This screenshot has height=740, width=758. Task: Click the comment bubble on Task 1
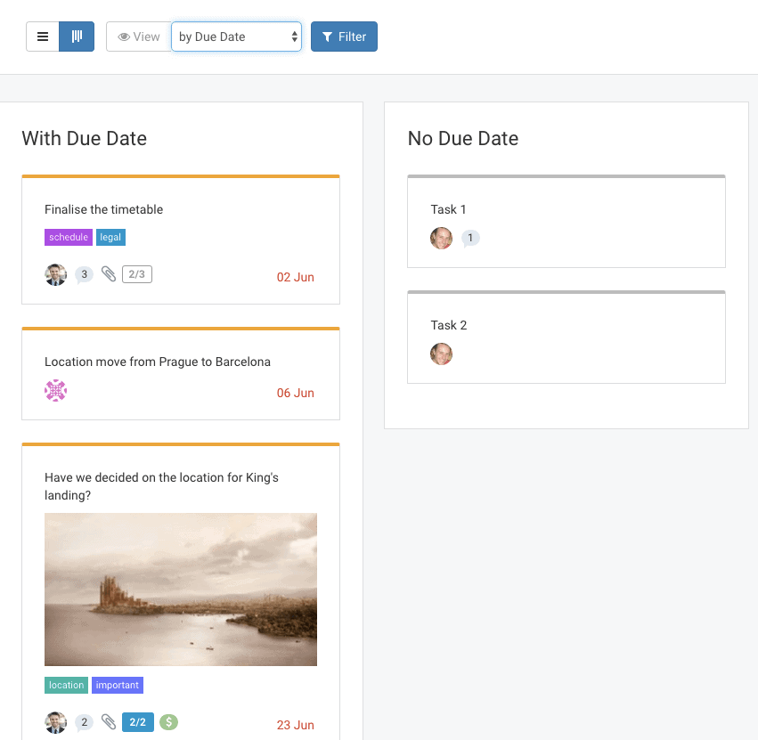pos(469,238)
